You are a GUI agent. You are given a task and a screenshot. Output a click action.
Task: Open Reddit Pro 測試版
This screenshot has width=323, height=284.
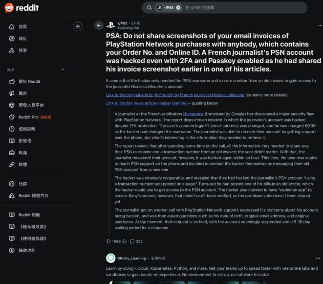click(x=28, y=117)
